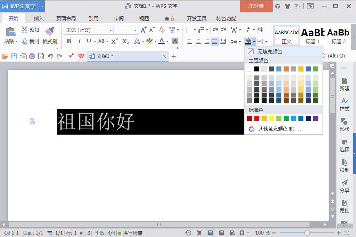Screen dimensions: 356x237
Task: Open WPS 文字 application menu arrow
Action: click(x=42, y=6)
